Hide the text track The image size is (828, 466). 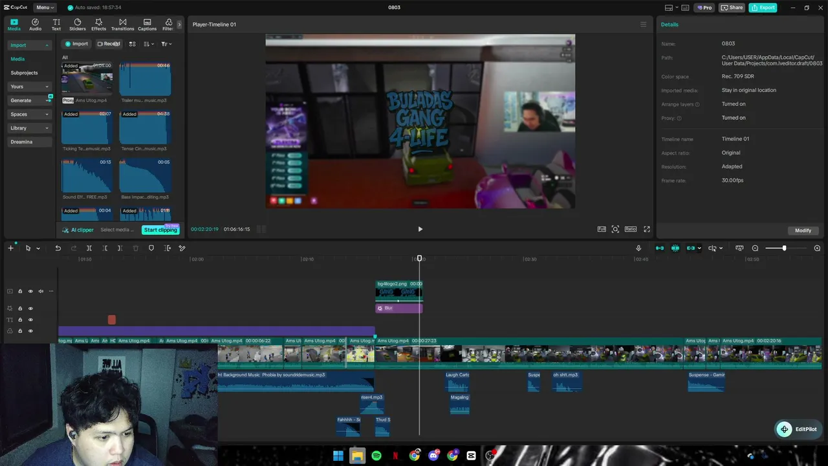point(30,320)
